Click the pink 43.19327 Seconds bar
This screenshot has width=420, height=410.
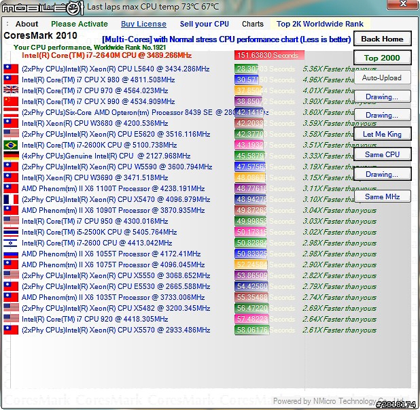[249, 145]
